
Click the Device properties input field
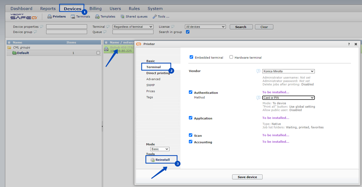[66, 27]
